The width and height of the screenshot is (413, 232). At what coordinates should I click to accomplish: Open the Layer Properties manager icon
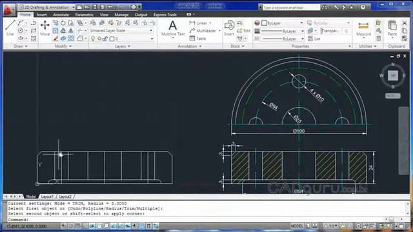[x=93, y=23]
